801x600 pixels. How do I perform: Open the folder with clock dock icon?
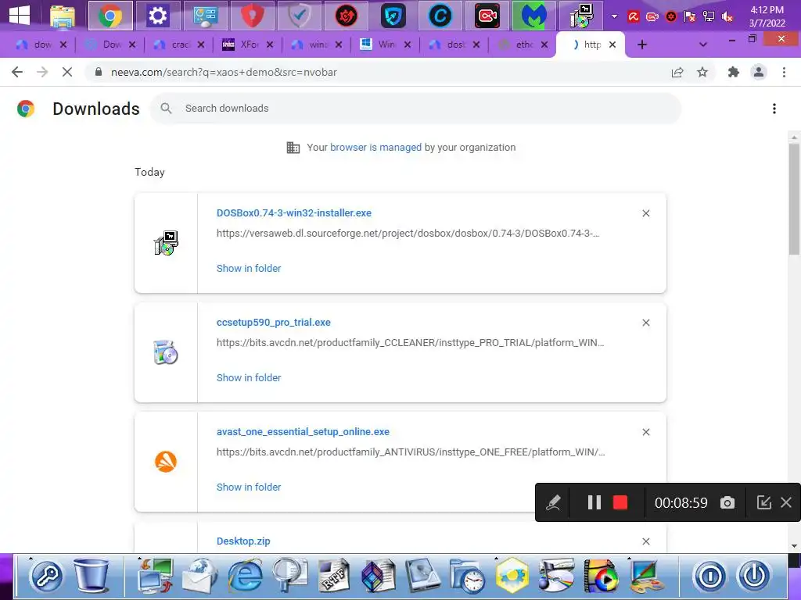[468, 576]
